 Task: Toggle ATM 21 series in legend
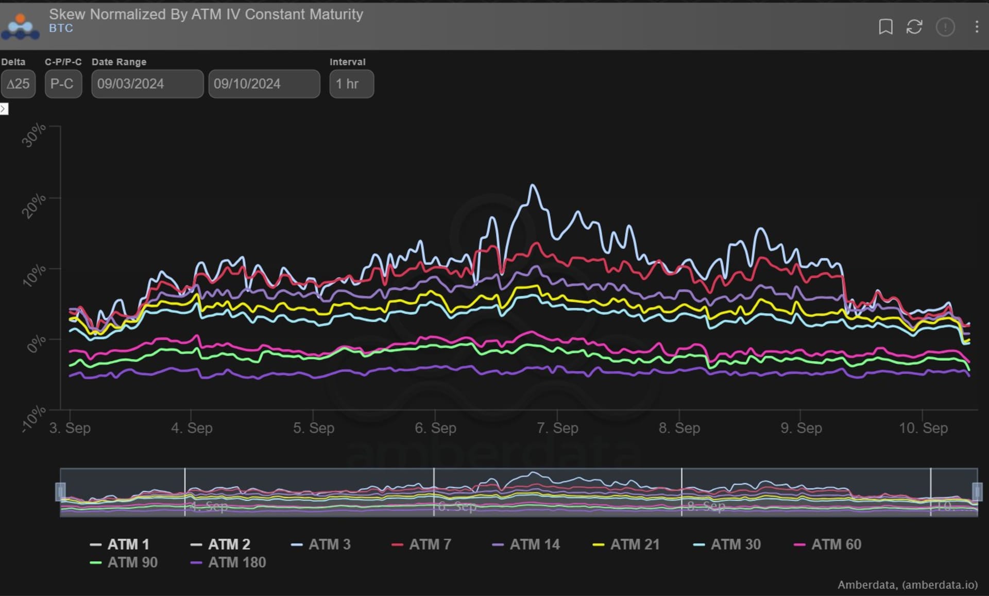click(626, 544)
